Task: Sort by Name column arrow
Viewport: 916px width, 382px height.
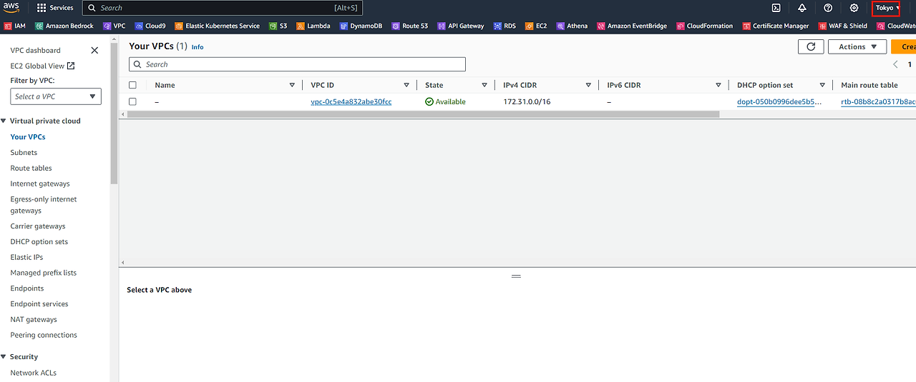Action: pos(292,85)
